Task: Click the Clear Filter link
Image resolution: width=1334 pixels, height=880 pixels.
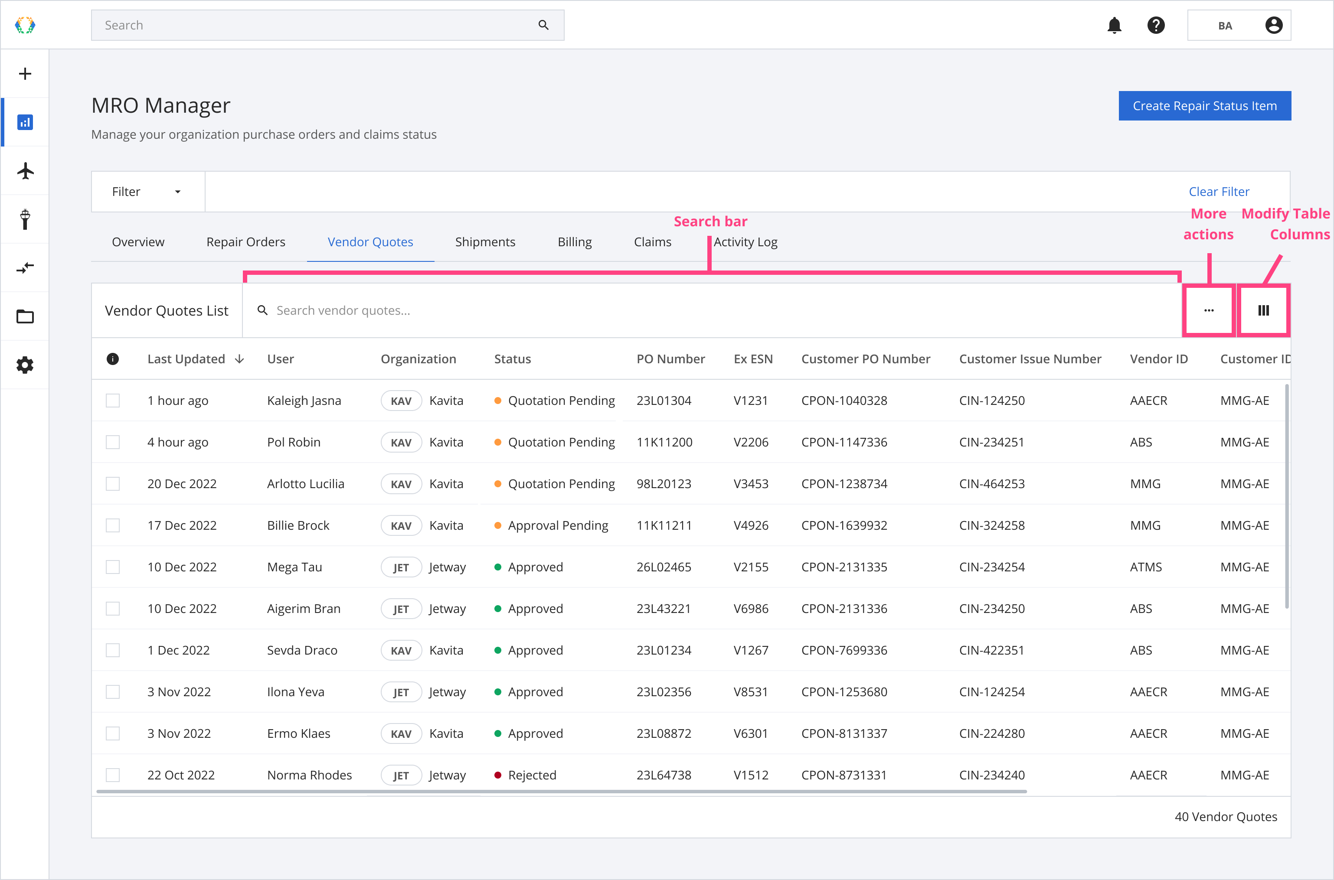Action: pos(1219,192)
